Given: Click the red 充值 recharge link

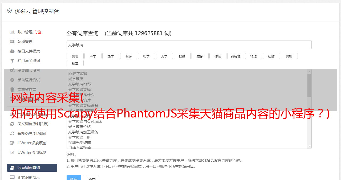Looking at the screenshot, I should point(37,32).
